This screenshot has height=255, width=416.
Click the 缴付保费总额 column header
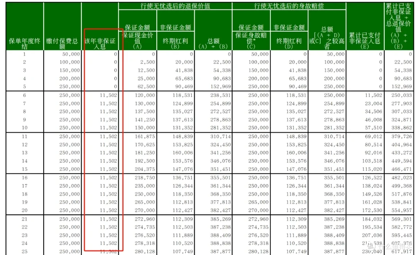coord(62,44)
